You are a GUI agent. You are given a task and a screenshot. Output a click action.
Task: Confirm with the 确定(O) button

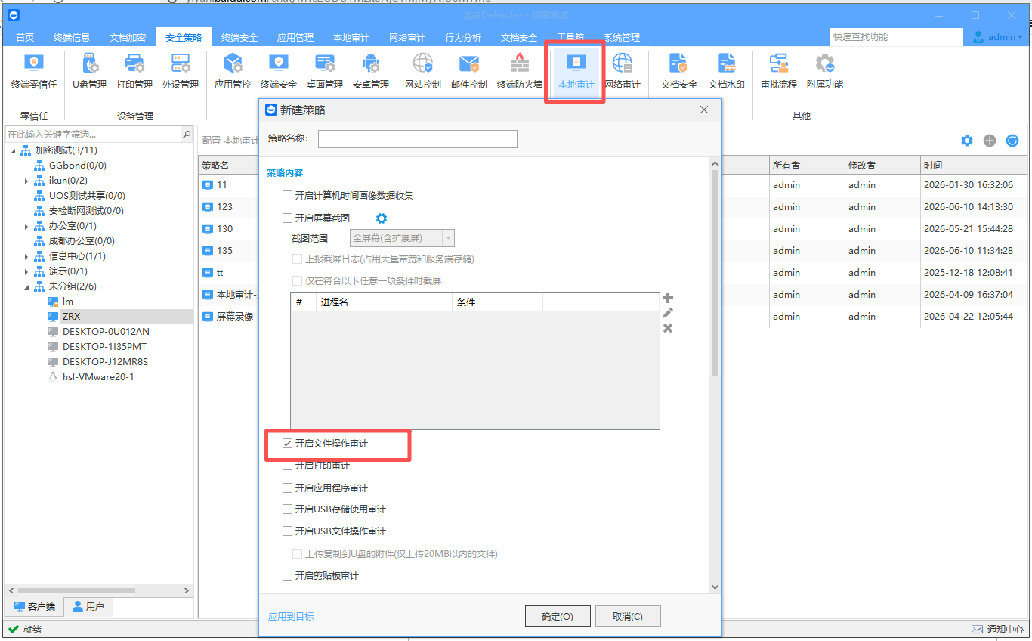click(x=558, y=616)
